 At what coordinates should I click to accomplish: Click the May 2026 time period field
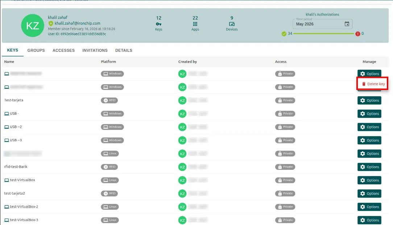point(322,24)
